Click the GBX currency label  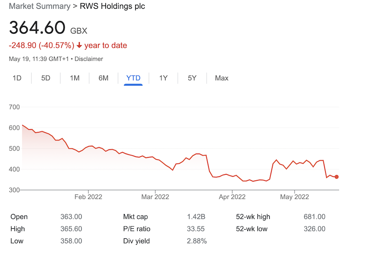pos(78,31)
